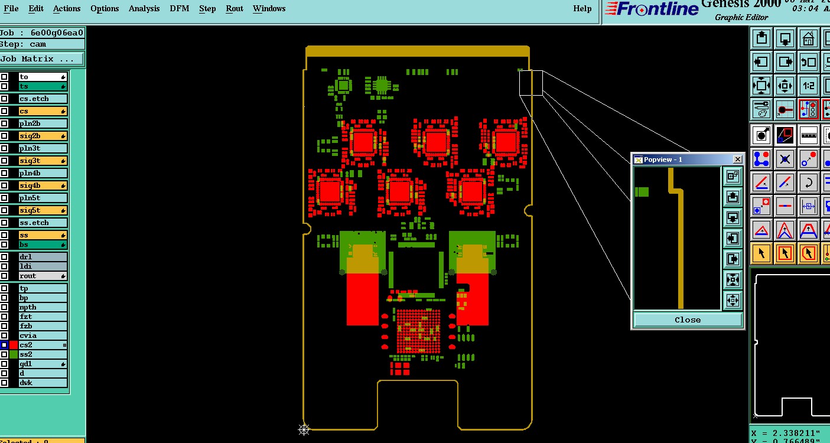Open the DFM menu
Image resolution: width=830 pixels, height=443 pixels.
coord(179,9)
